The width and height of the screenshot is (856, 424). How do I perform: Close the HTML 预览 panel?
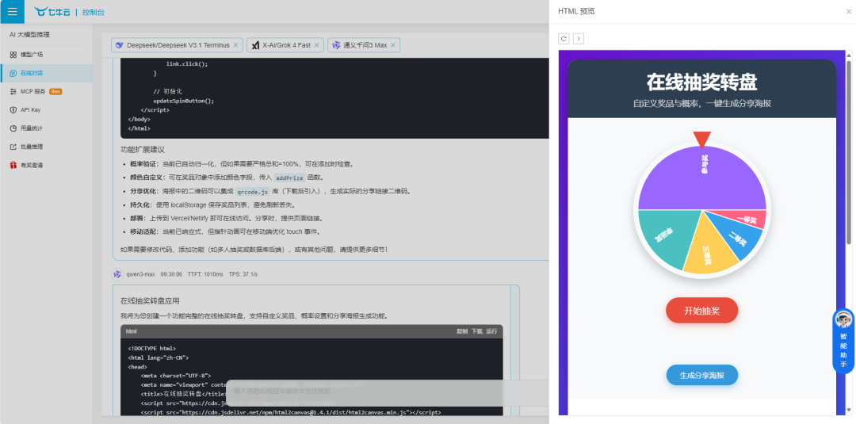tap(849, 11)
